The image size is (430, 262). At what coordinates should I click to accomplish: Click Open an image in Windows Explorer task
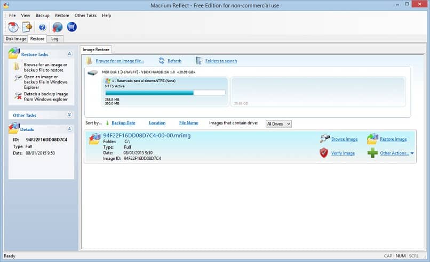point(45,82)
